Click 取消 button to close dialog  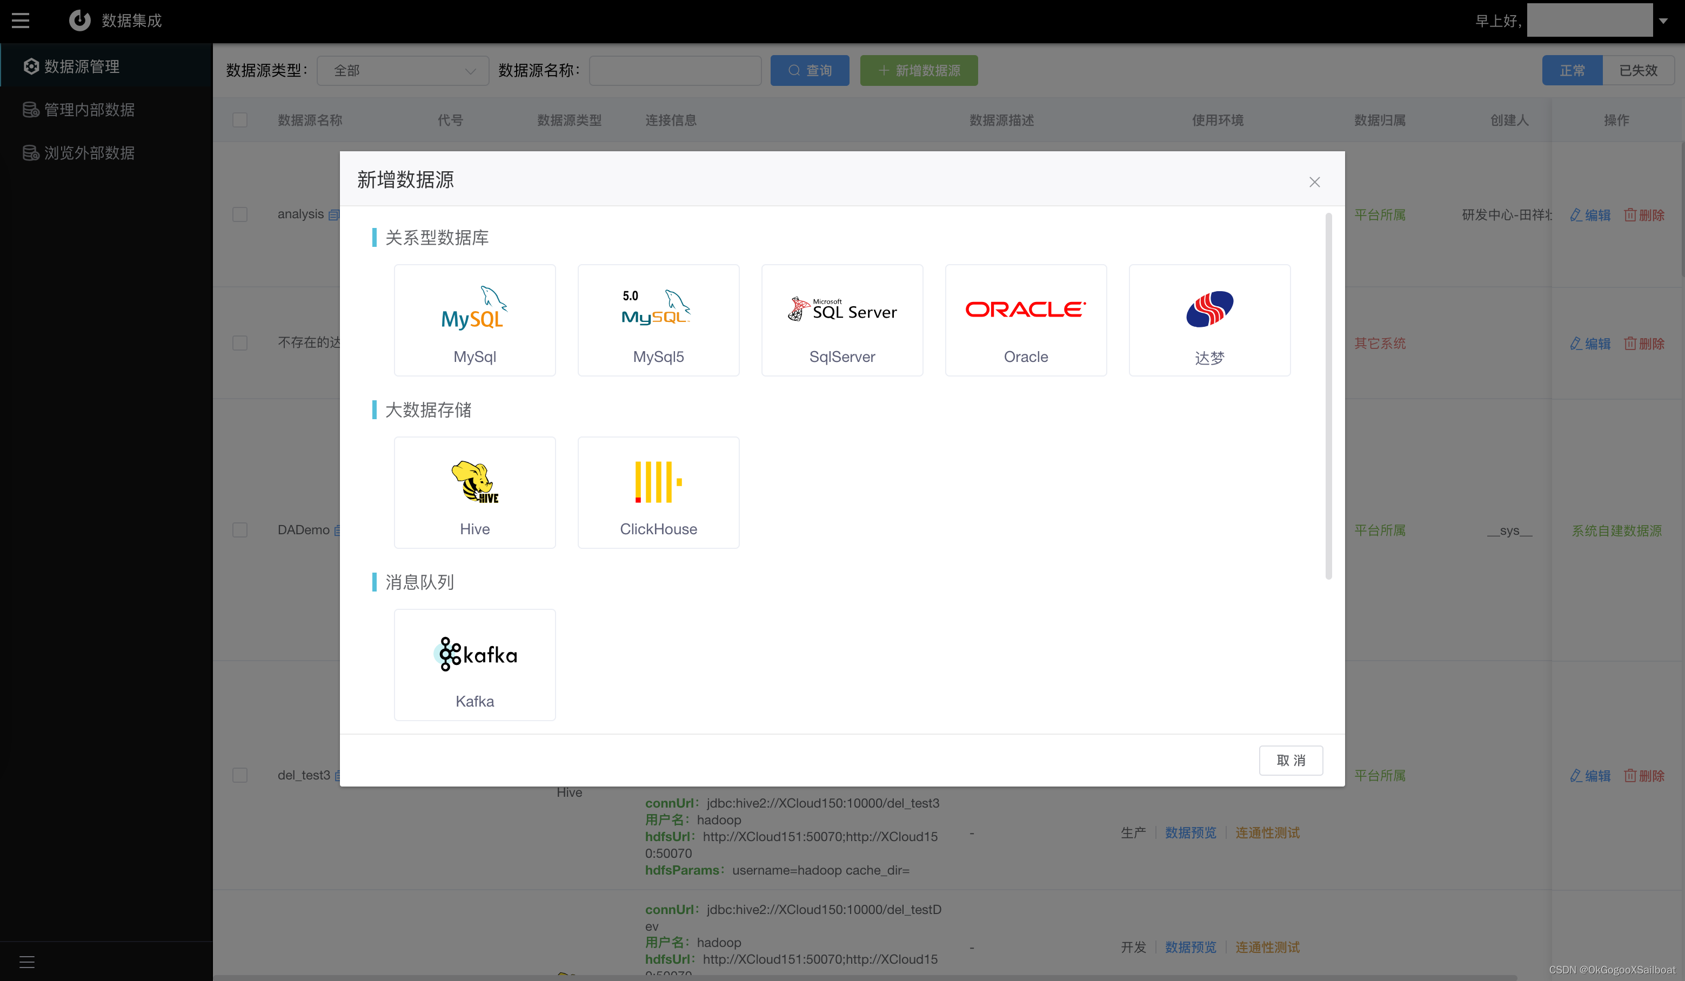pyautogui.click(x=1292, y=759)
